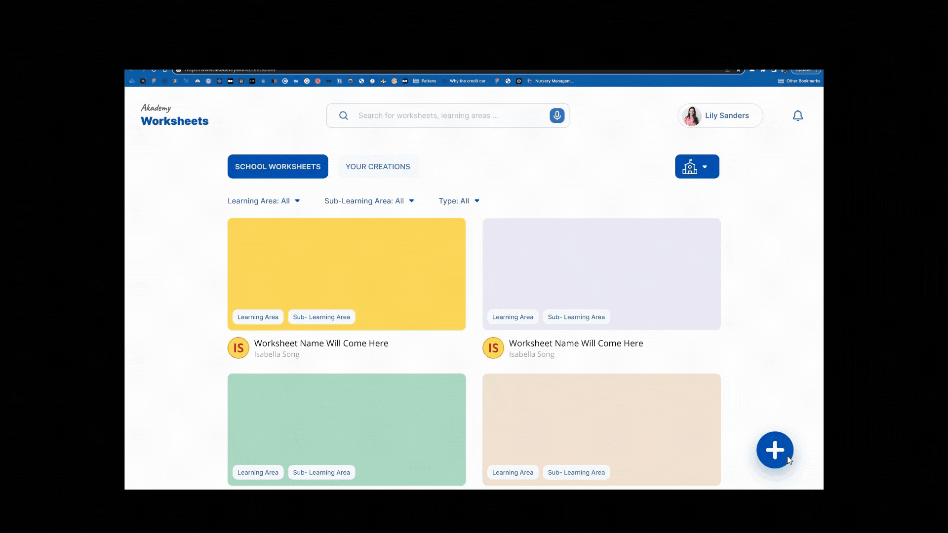Click the blue plus add button

[775, 450]
